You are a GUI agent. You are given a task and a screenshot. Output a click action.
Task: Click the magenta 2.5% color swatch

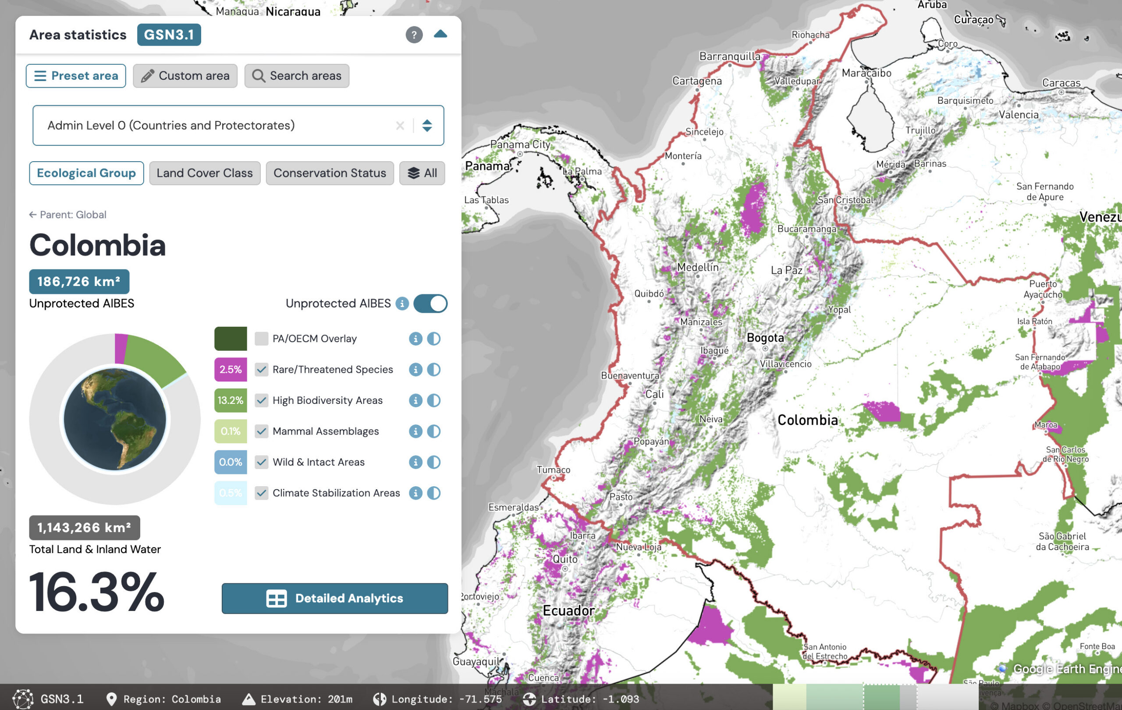[x=231, y=370]
